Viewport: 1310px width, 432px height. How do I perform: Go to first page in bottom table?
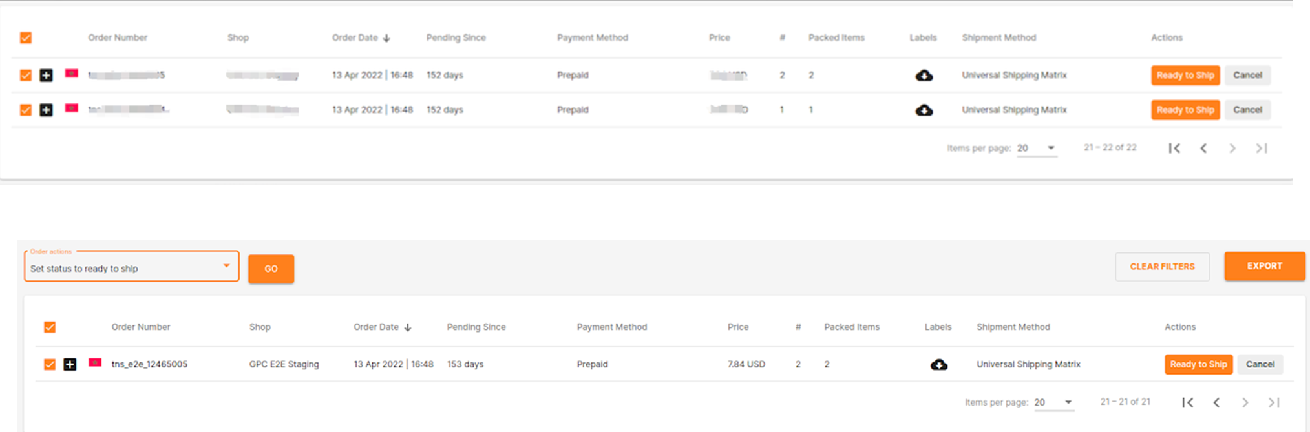(x=1187, y=402)
